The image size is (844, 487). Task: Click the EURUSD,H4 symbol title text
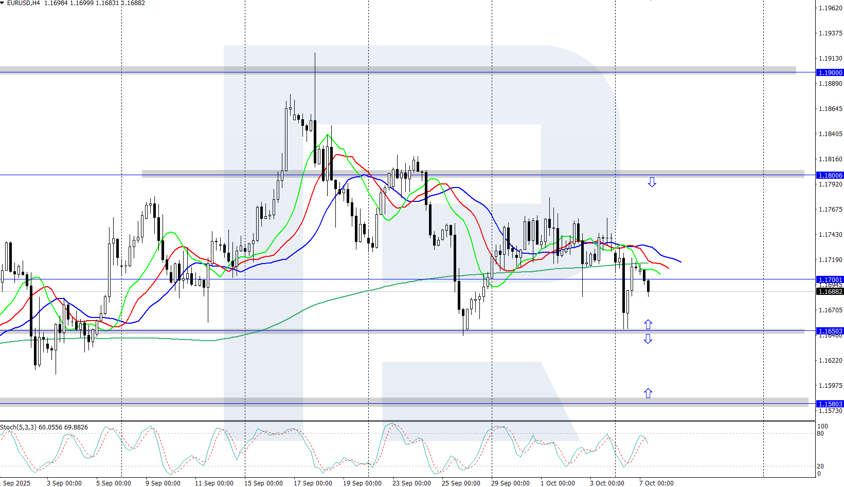(x=23, y=3)
